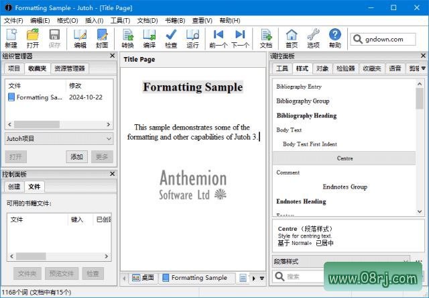Select the Centre style
The height and width of the screenshot is (298, 429).
(x=344, y=158)
